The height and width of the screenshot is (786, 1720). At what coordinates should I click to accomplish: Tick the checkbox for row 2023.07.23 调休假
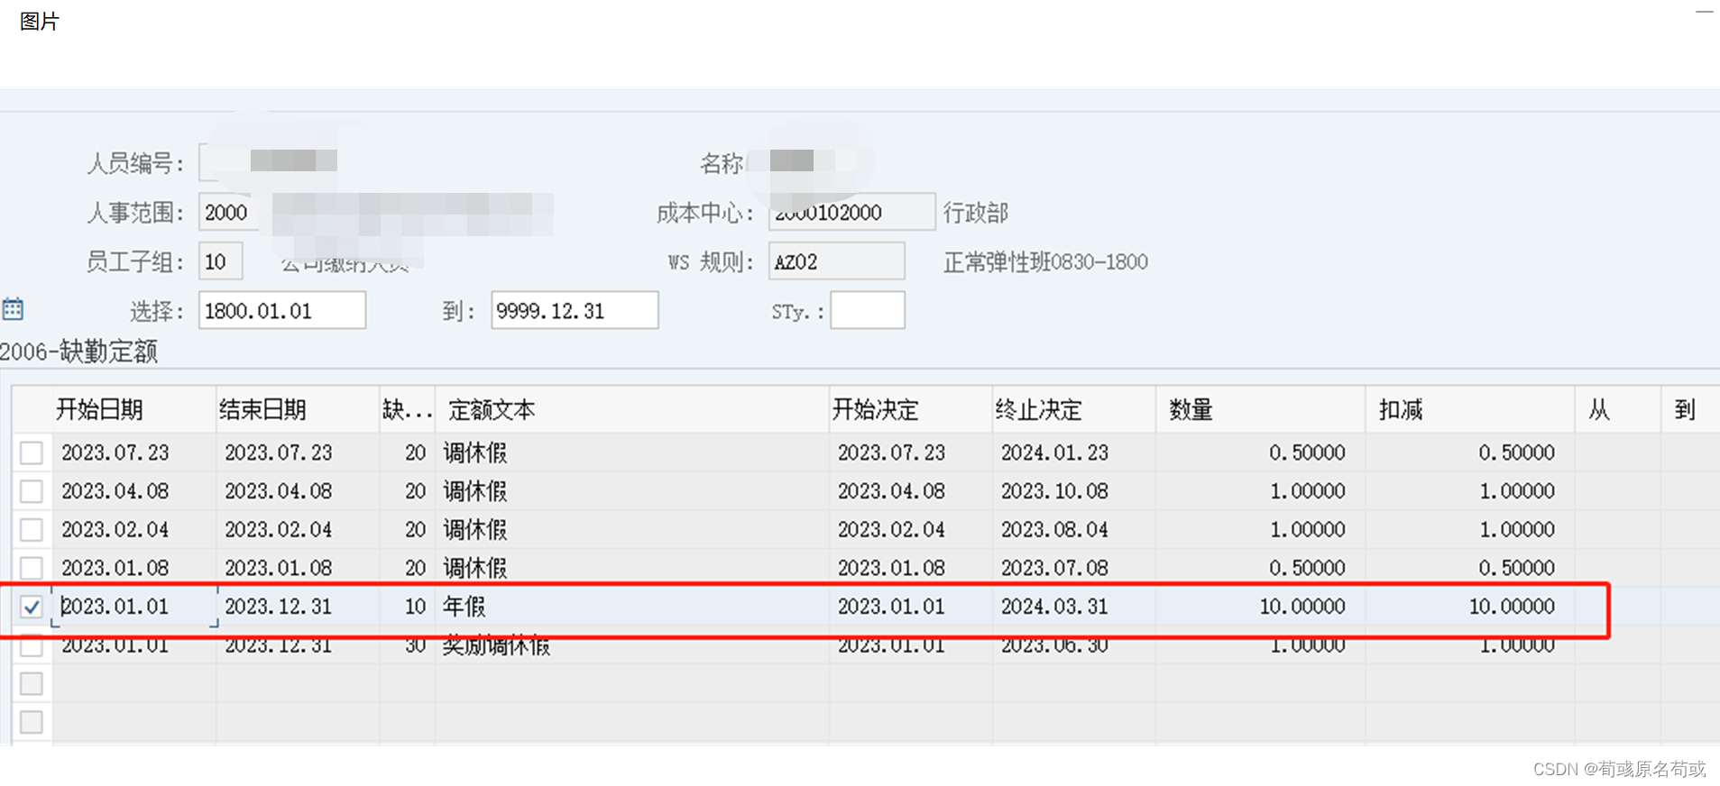(32, 452)
